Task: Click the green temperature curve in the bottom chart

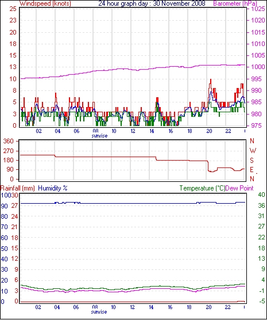Action: click(133, 287)
